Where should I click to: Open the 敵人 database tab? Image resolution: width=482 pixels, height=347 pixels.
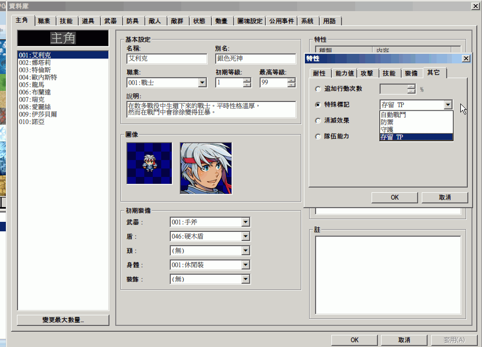(x=155, y=21)
